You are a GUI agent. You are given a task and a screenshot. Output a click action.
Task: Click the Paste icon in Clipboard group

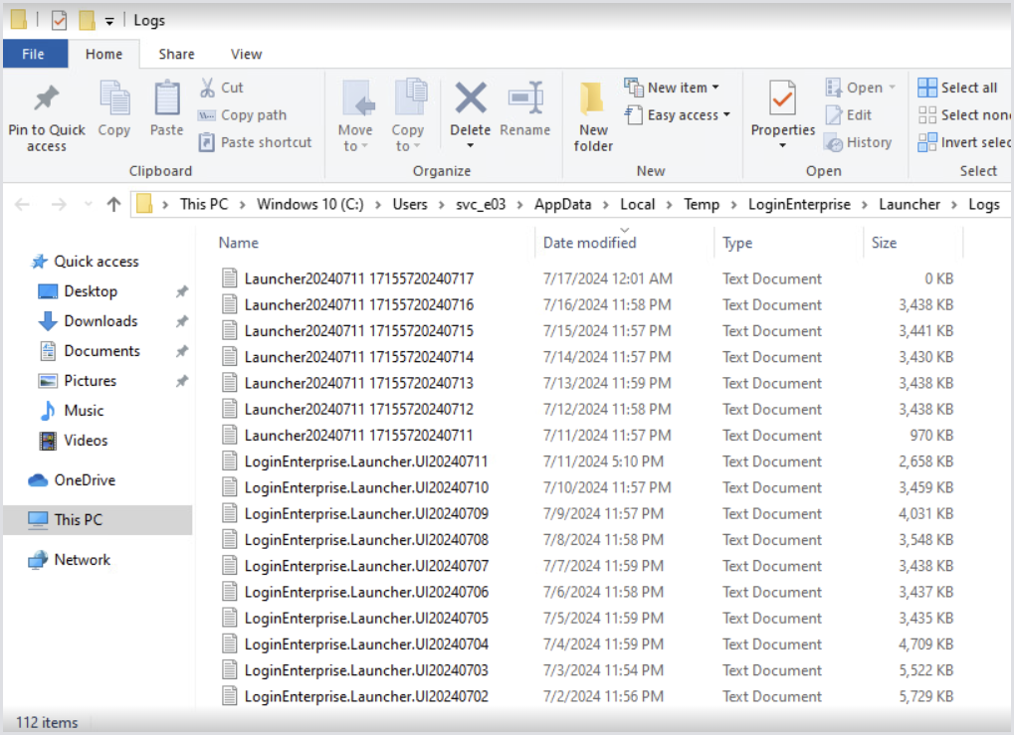[167, 99]
